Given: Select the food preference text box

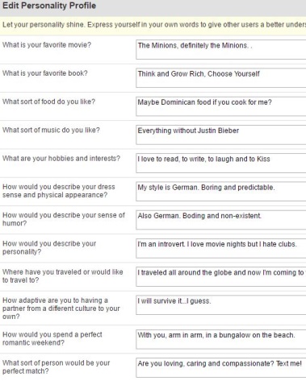Looking at the screenshot, I should (221, 106).
